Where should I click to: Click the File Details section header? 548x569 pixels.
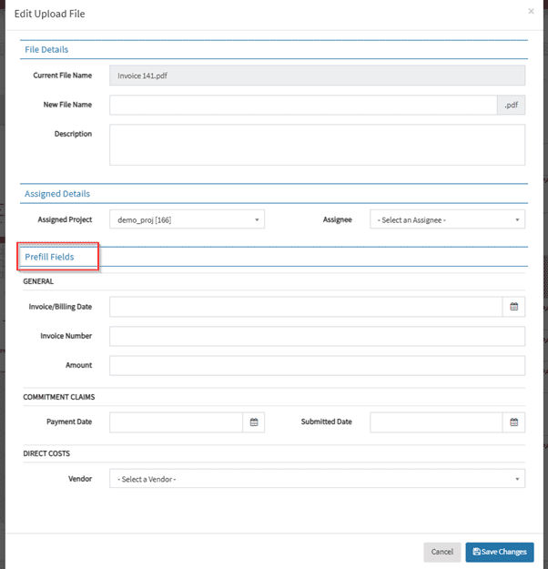(x=46, y=49)
